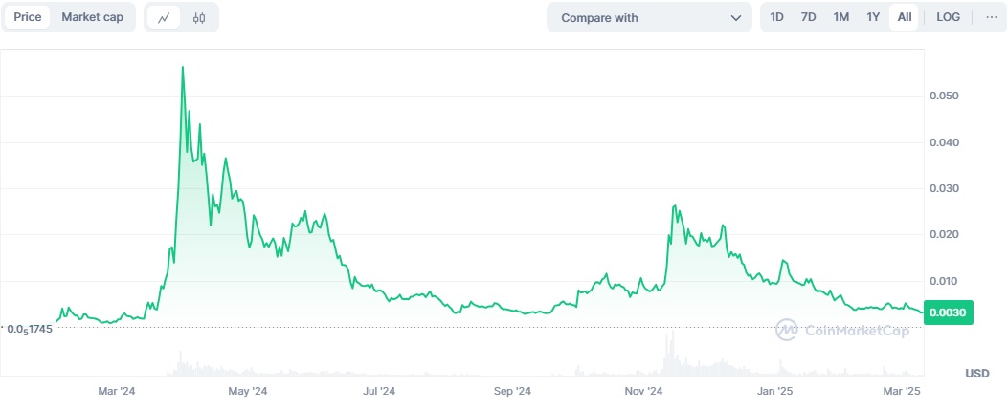1008x409 pixels.
Task: Click the 0.030 price axis label
Action: [945, 188]
